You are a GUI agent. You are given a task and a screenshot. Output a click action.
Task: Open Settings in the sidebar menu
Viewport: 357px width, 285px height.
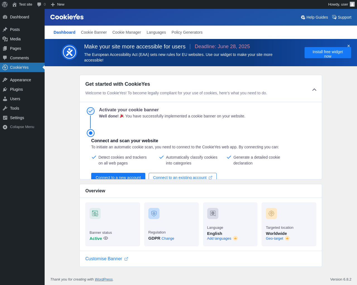coord(22,118)
